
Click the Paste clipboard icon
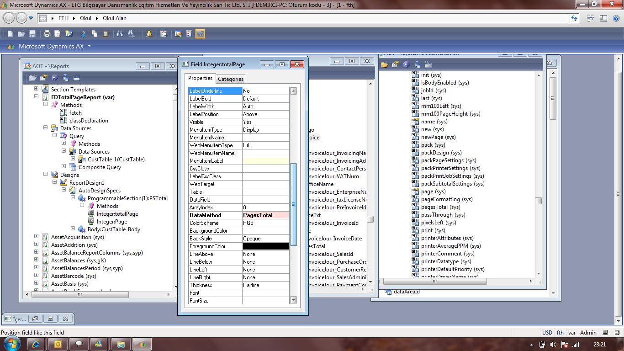pos(105,34)
